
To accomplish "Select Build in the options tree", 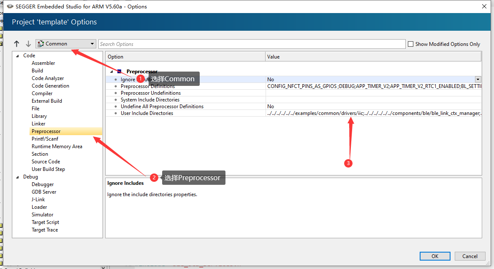I will 37,71.
